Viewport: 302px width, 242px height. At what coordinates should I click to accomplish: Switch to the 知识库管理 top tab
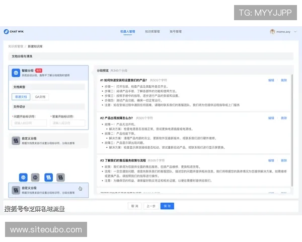click(x=153, y=31)
